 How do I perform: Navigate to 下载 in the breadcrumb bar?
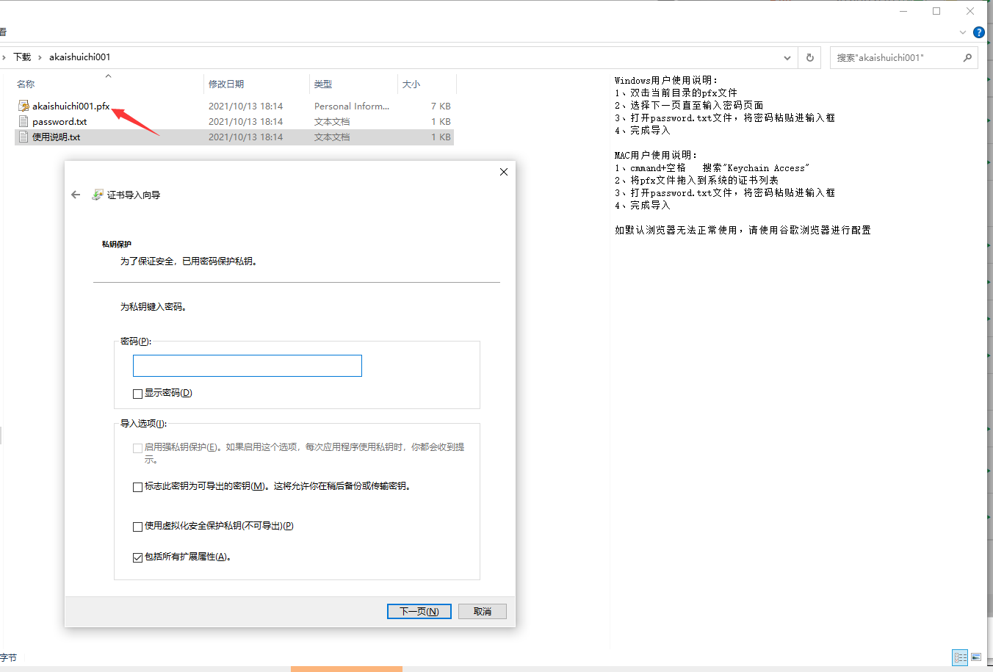(x=22, y=57)
